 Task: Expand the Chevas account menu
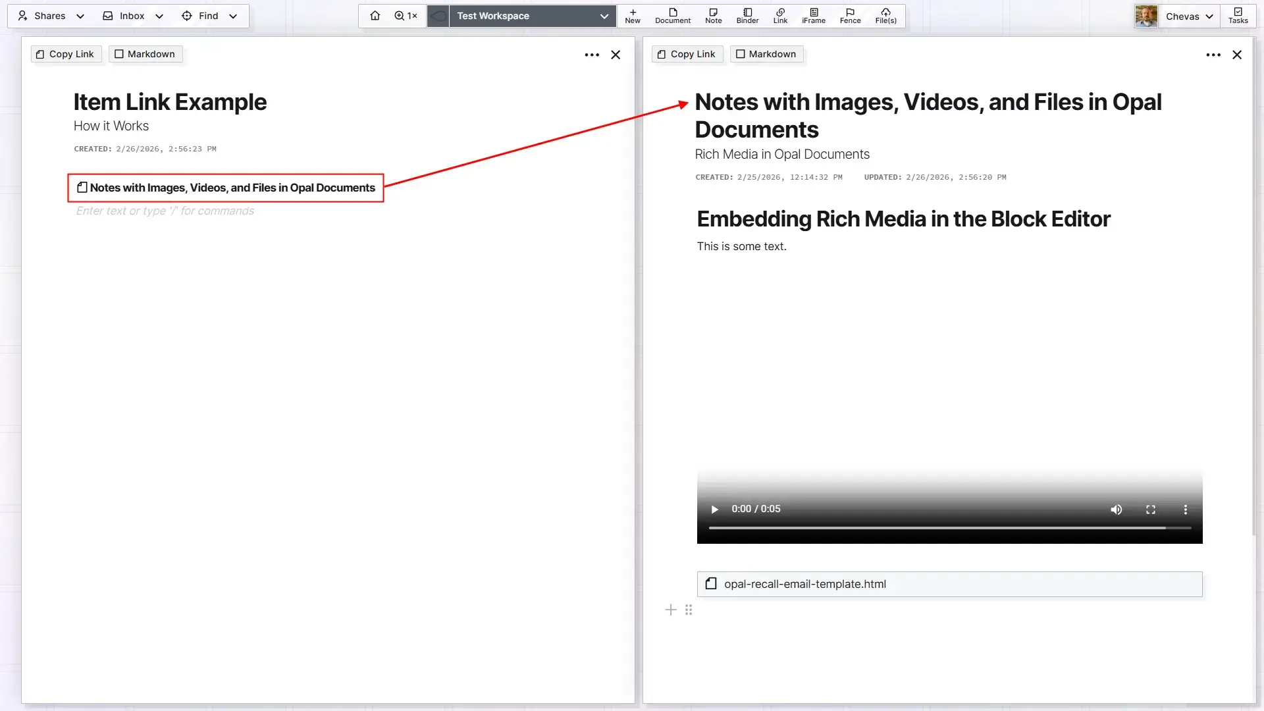tap(1210, 16)
